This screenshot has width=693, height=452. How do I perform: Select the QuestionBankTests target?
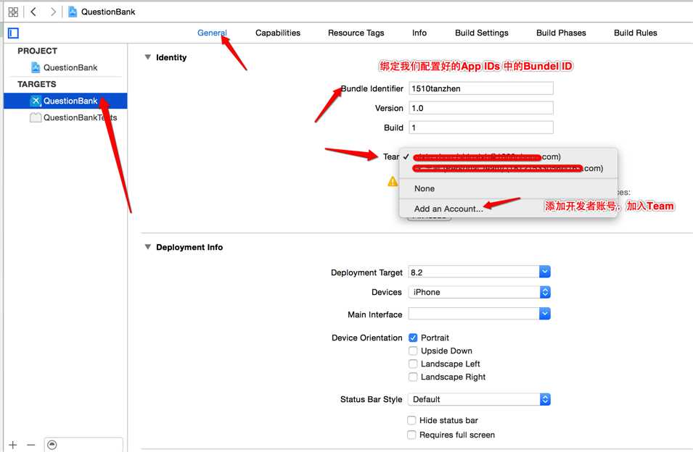(x=73, y=118)
